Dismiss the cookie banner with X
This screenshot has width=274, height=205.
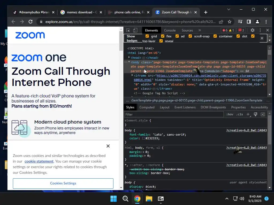click(x=108, y=146)
